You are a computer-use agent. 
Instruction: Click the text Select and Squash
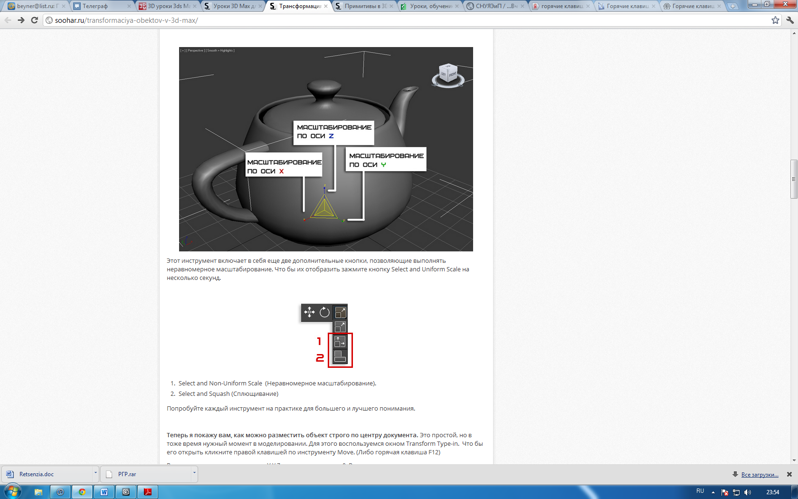(x=204, y=393)
